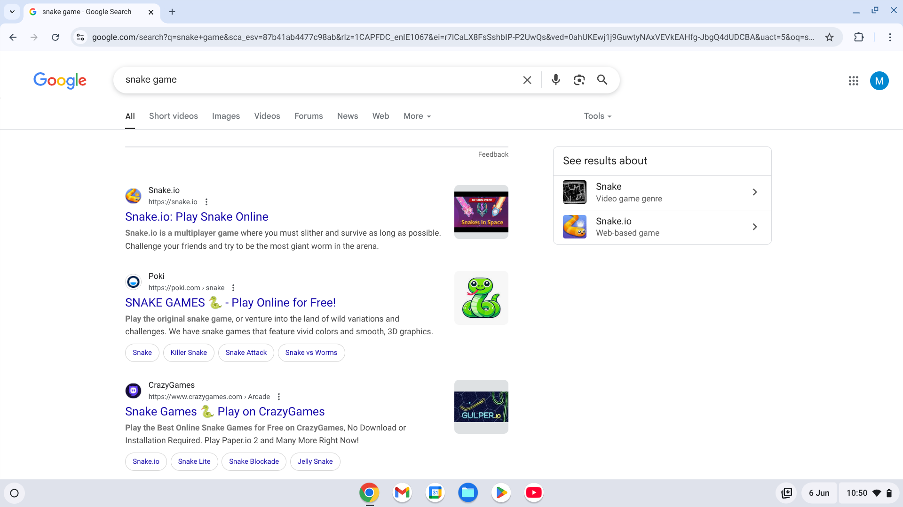
Task: Open Snake Games Play on CrazyGames link
Action: click(225, 411)
